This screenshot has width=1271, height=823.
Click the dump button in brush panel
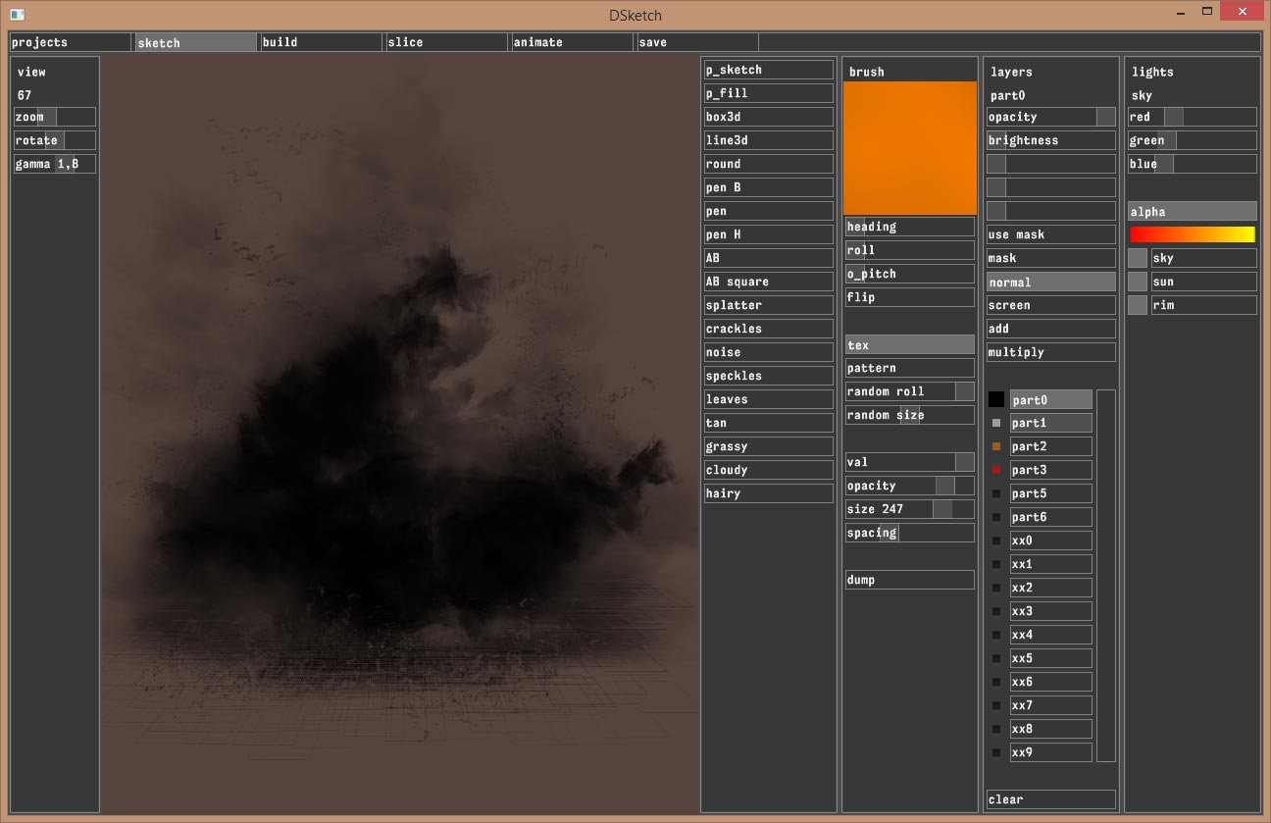909,580
